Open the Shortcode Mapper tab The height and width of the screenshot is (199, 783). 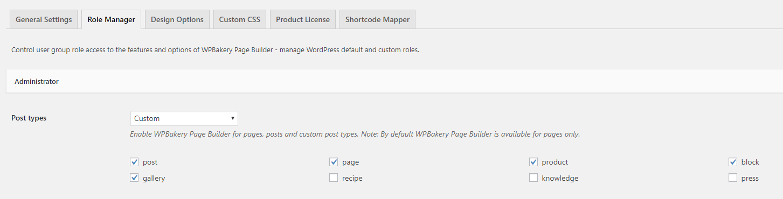(377, 19)
